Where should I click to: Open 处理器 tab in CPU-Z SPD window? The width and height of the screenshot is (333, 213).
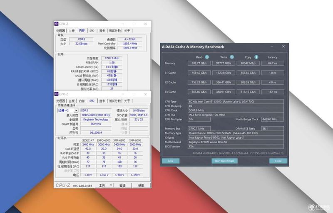[x=60, y=101]
